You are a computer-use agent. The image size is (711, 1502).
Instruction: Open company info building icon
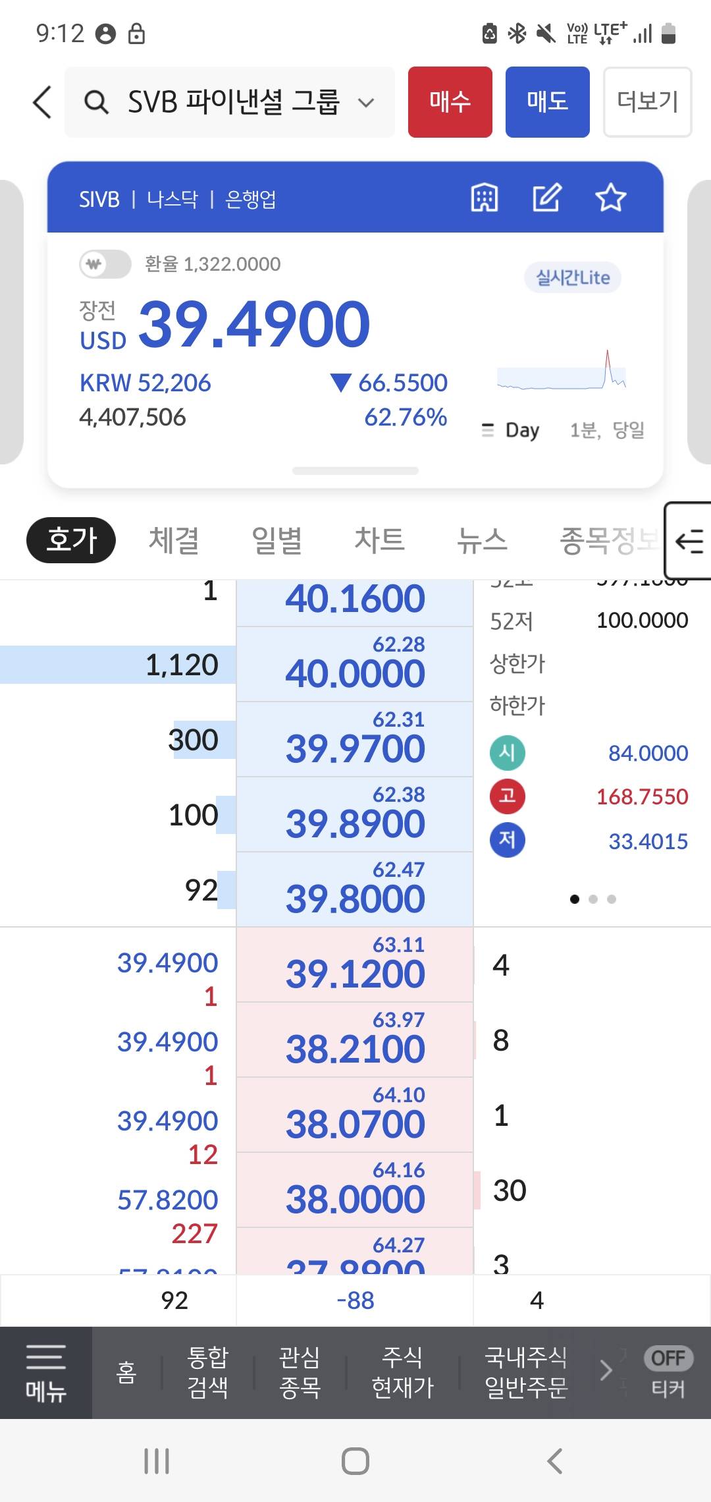tap(485, 198)
